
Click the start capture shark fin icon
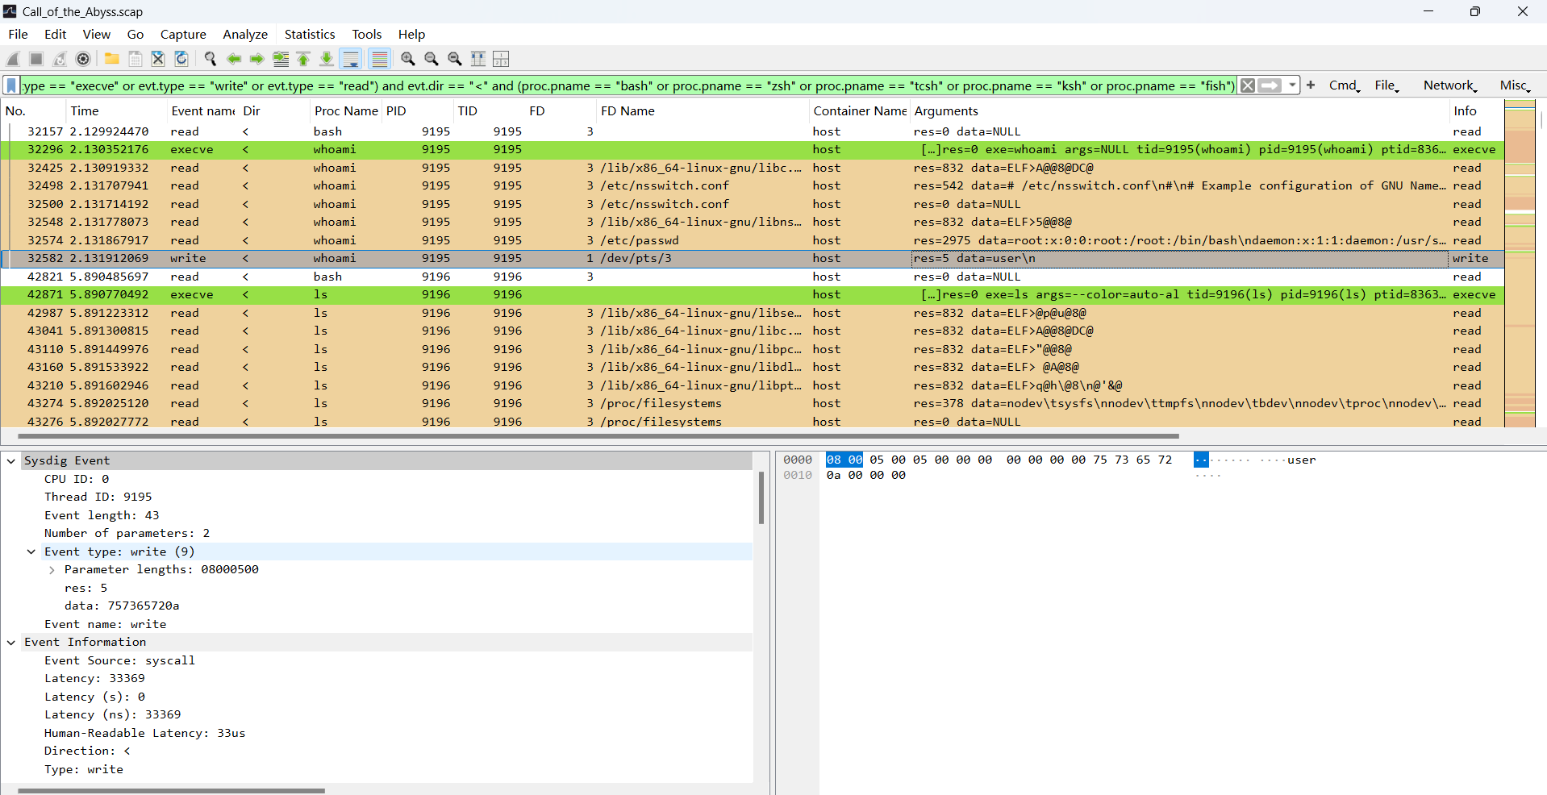[14, 59]
